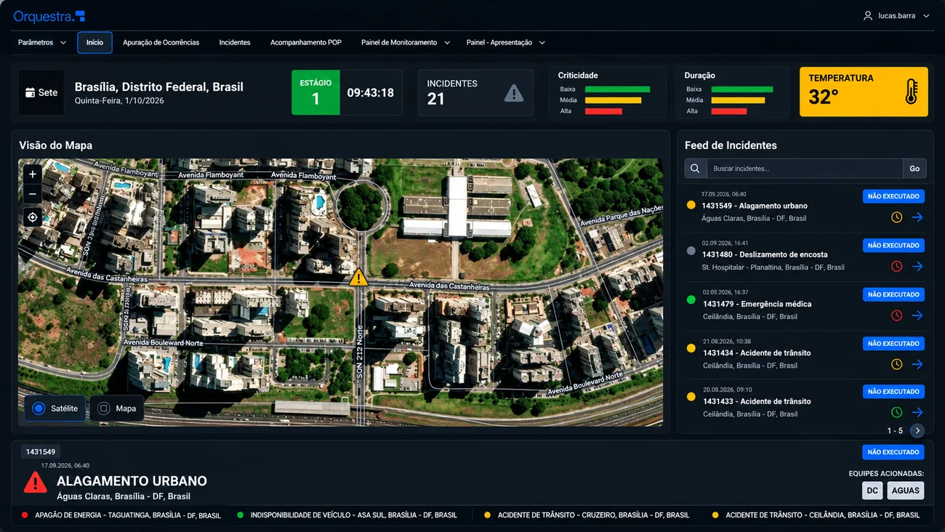Open Acompanhamento POP tab
Image resolution: width=945 pixels, height=532 pixels.
pyautogui.click(x=306, y=43)
